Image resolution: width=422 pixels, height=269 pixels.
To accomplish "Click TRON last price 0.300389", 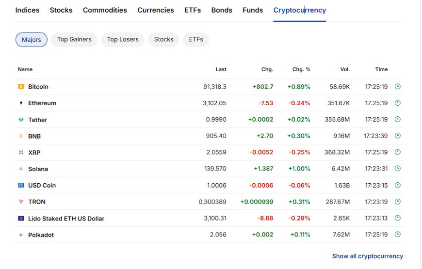I will 212,202.
